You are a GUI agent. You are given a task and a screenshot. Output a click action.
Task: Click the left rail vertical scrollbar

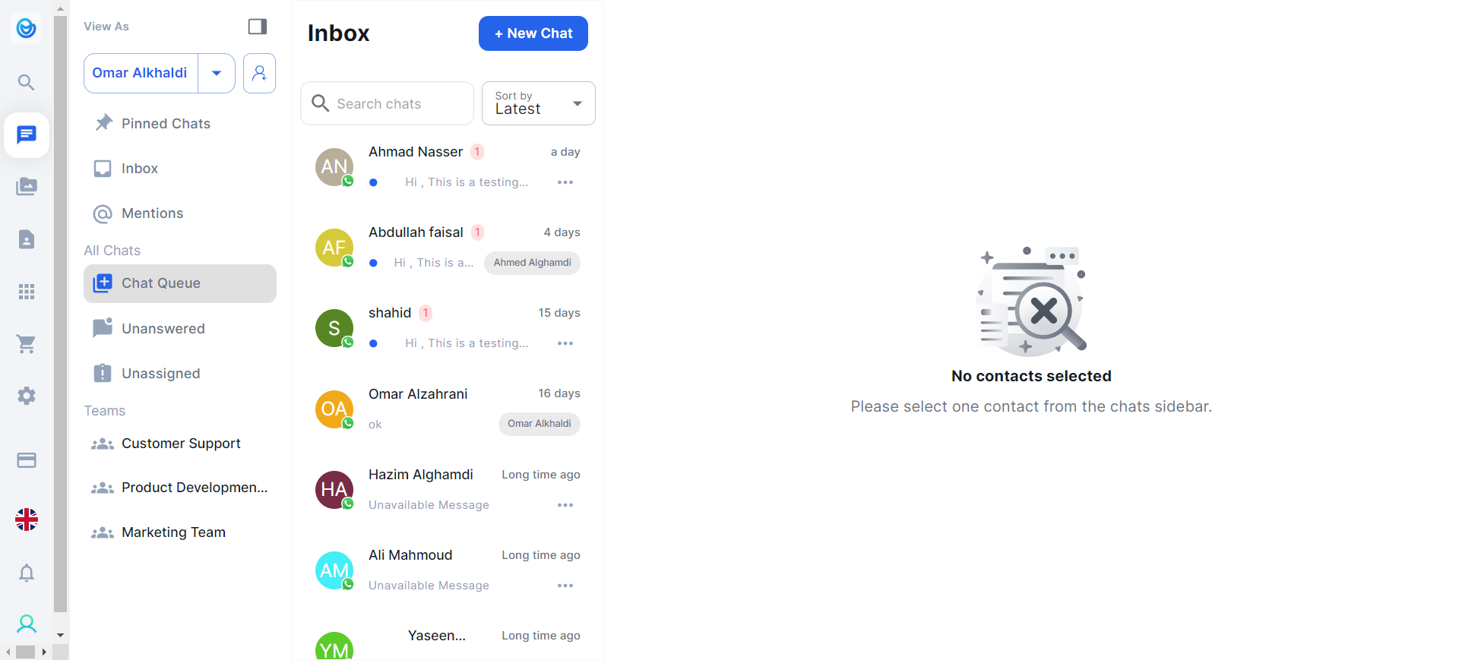[x=61, y=319]
